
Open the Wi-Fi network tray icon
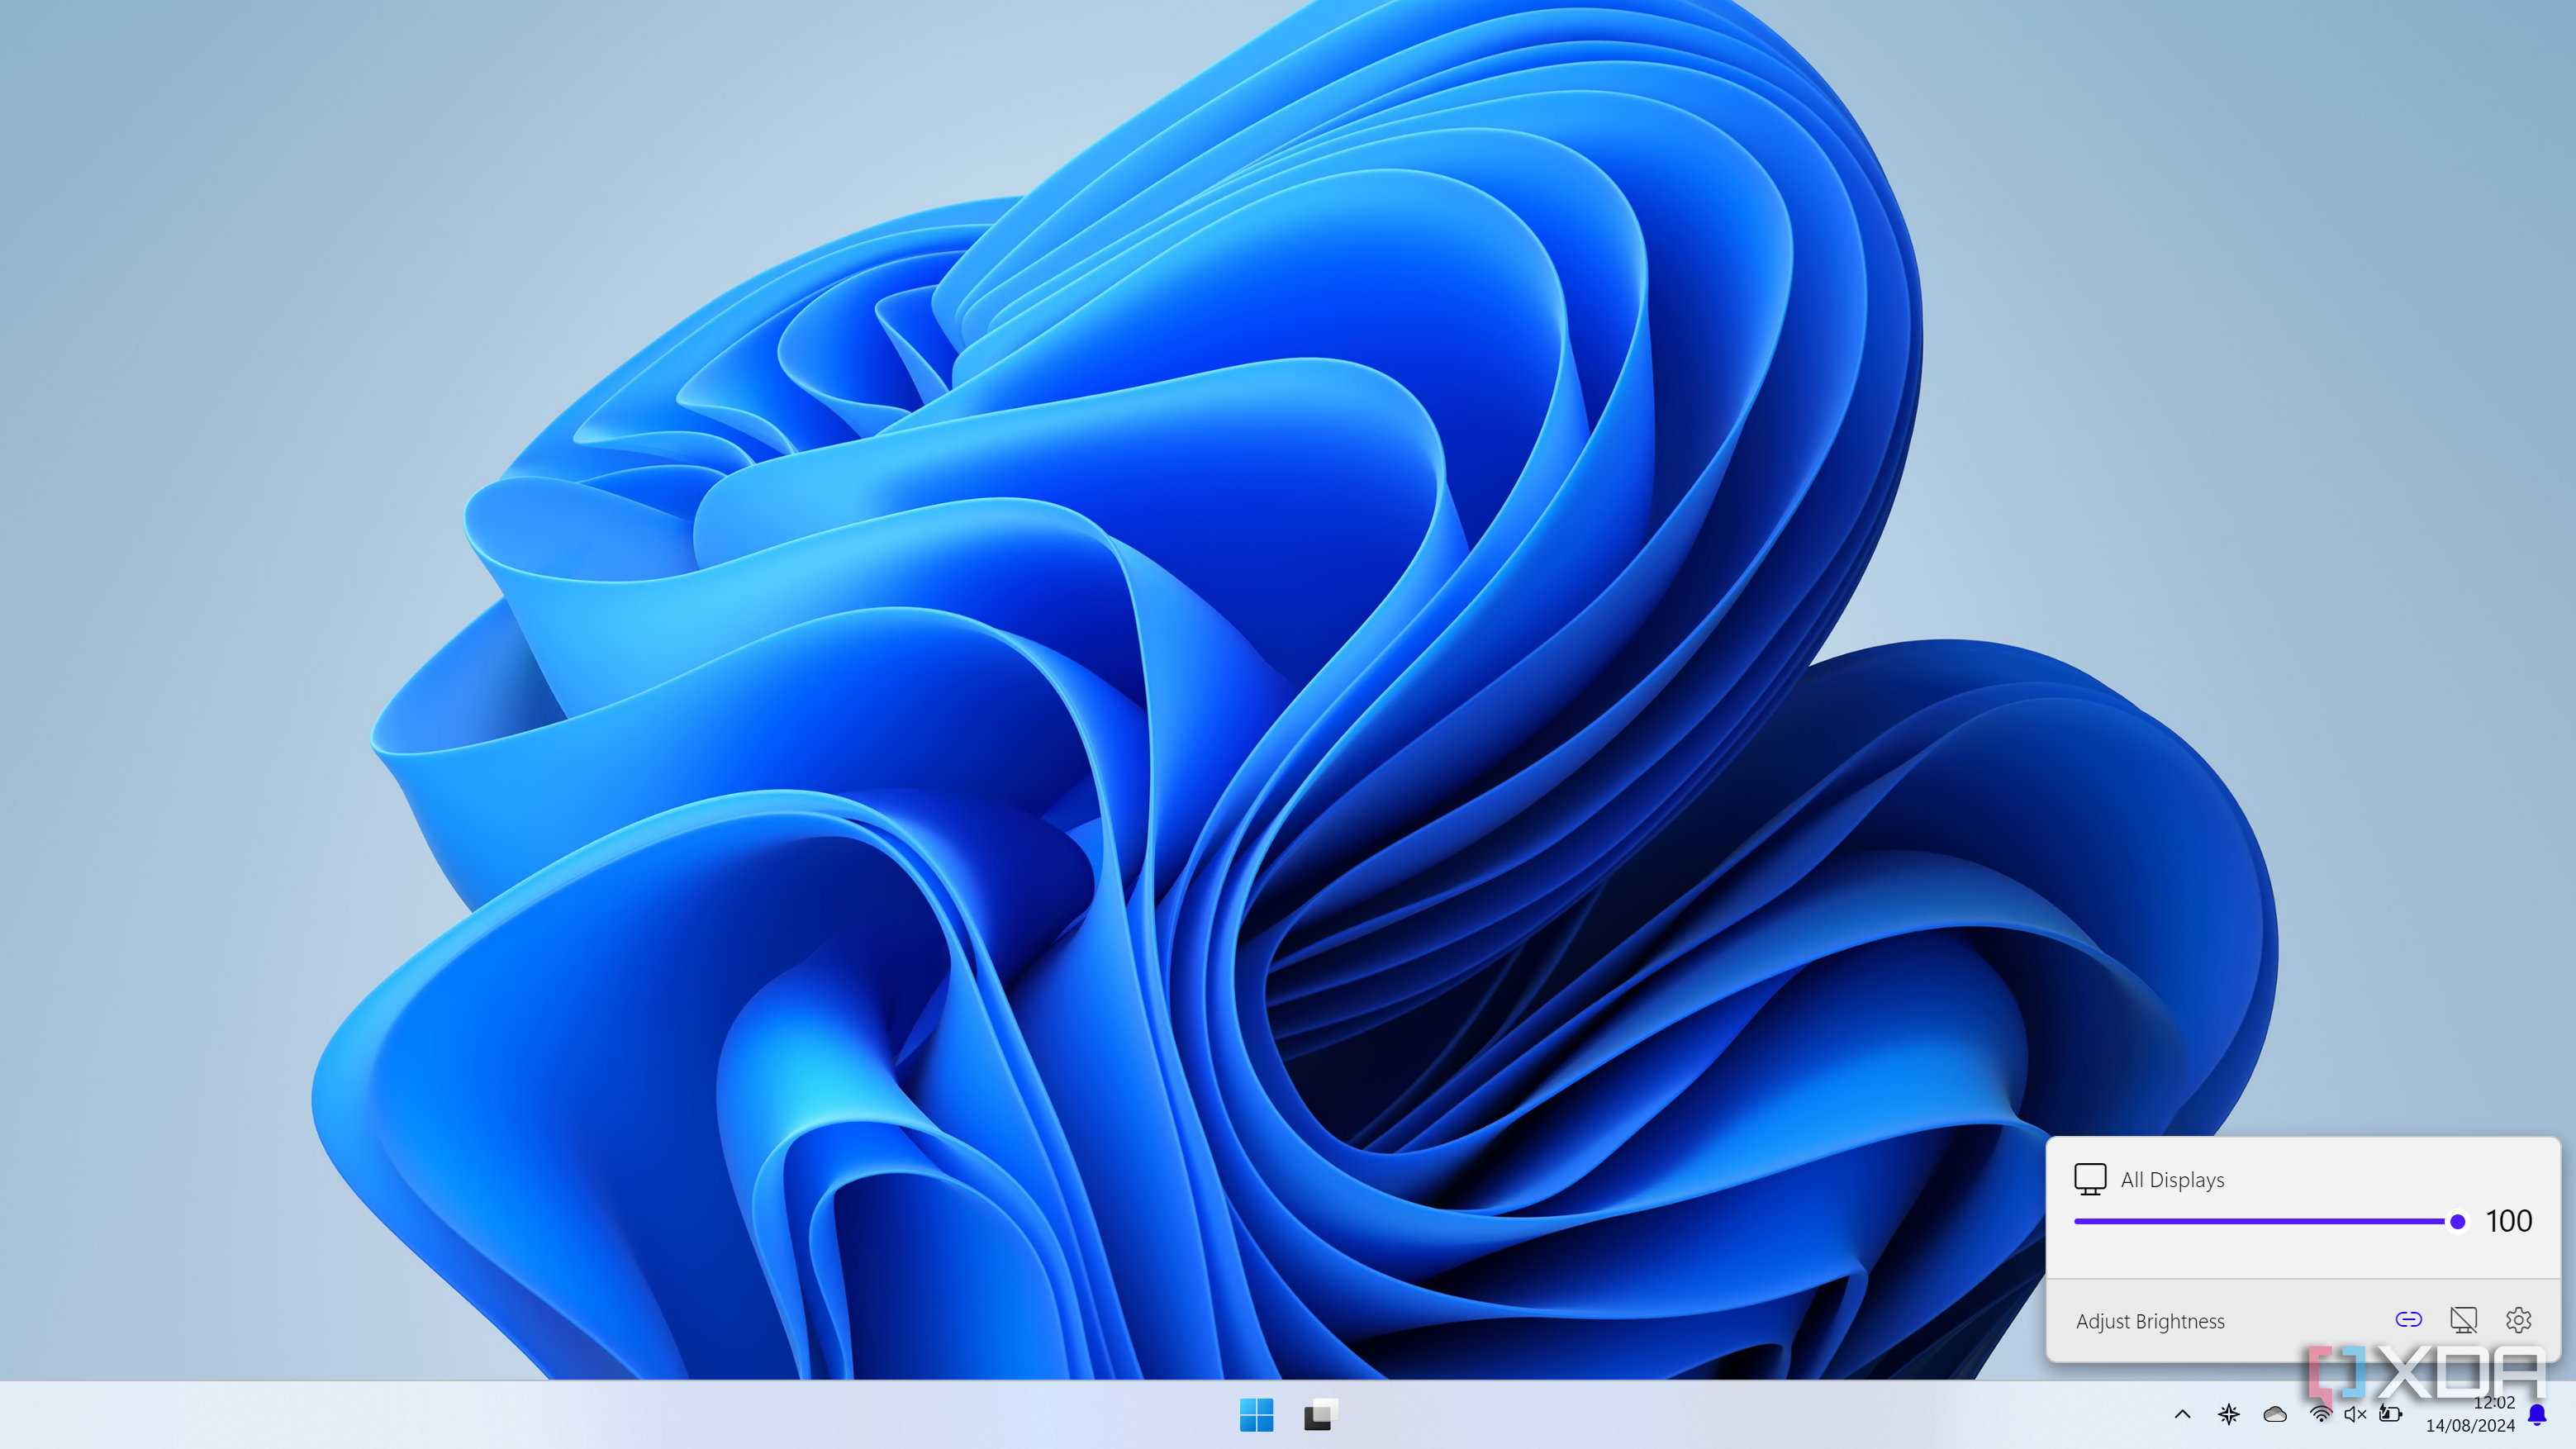click(x=2320, y=1414)
